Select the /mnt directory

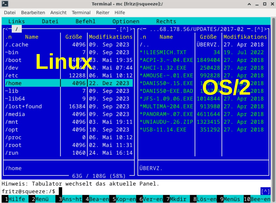pyautogui.click(x=69, y=122)
